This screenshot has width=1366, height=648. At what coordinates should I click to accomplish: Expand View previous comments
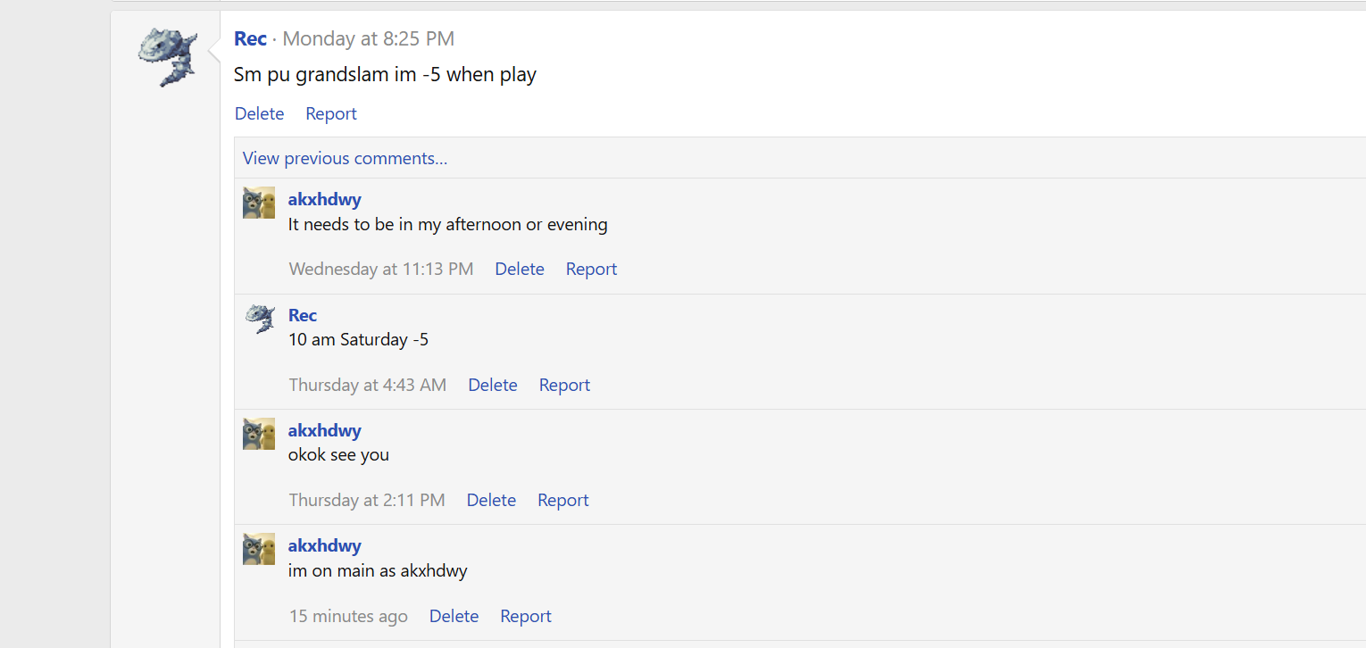(x=345, y=158)
